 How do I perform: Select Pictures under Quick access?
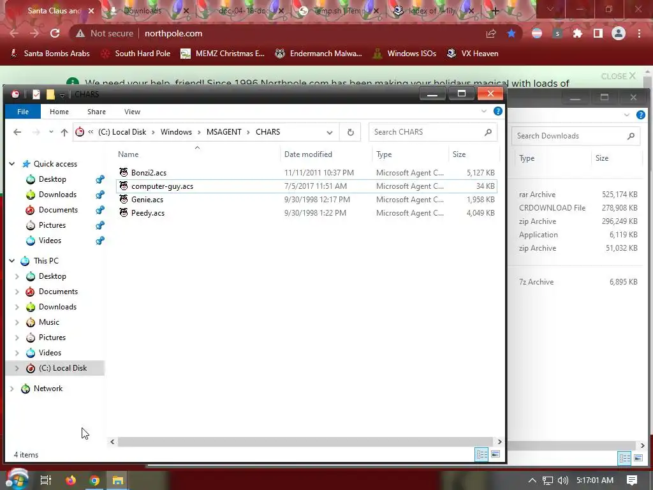(x=52, y=225)
